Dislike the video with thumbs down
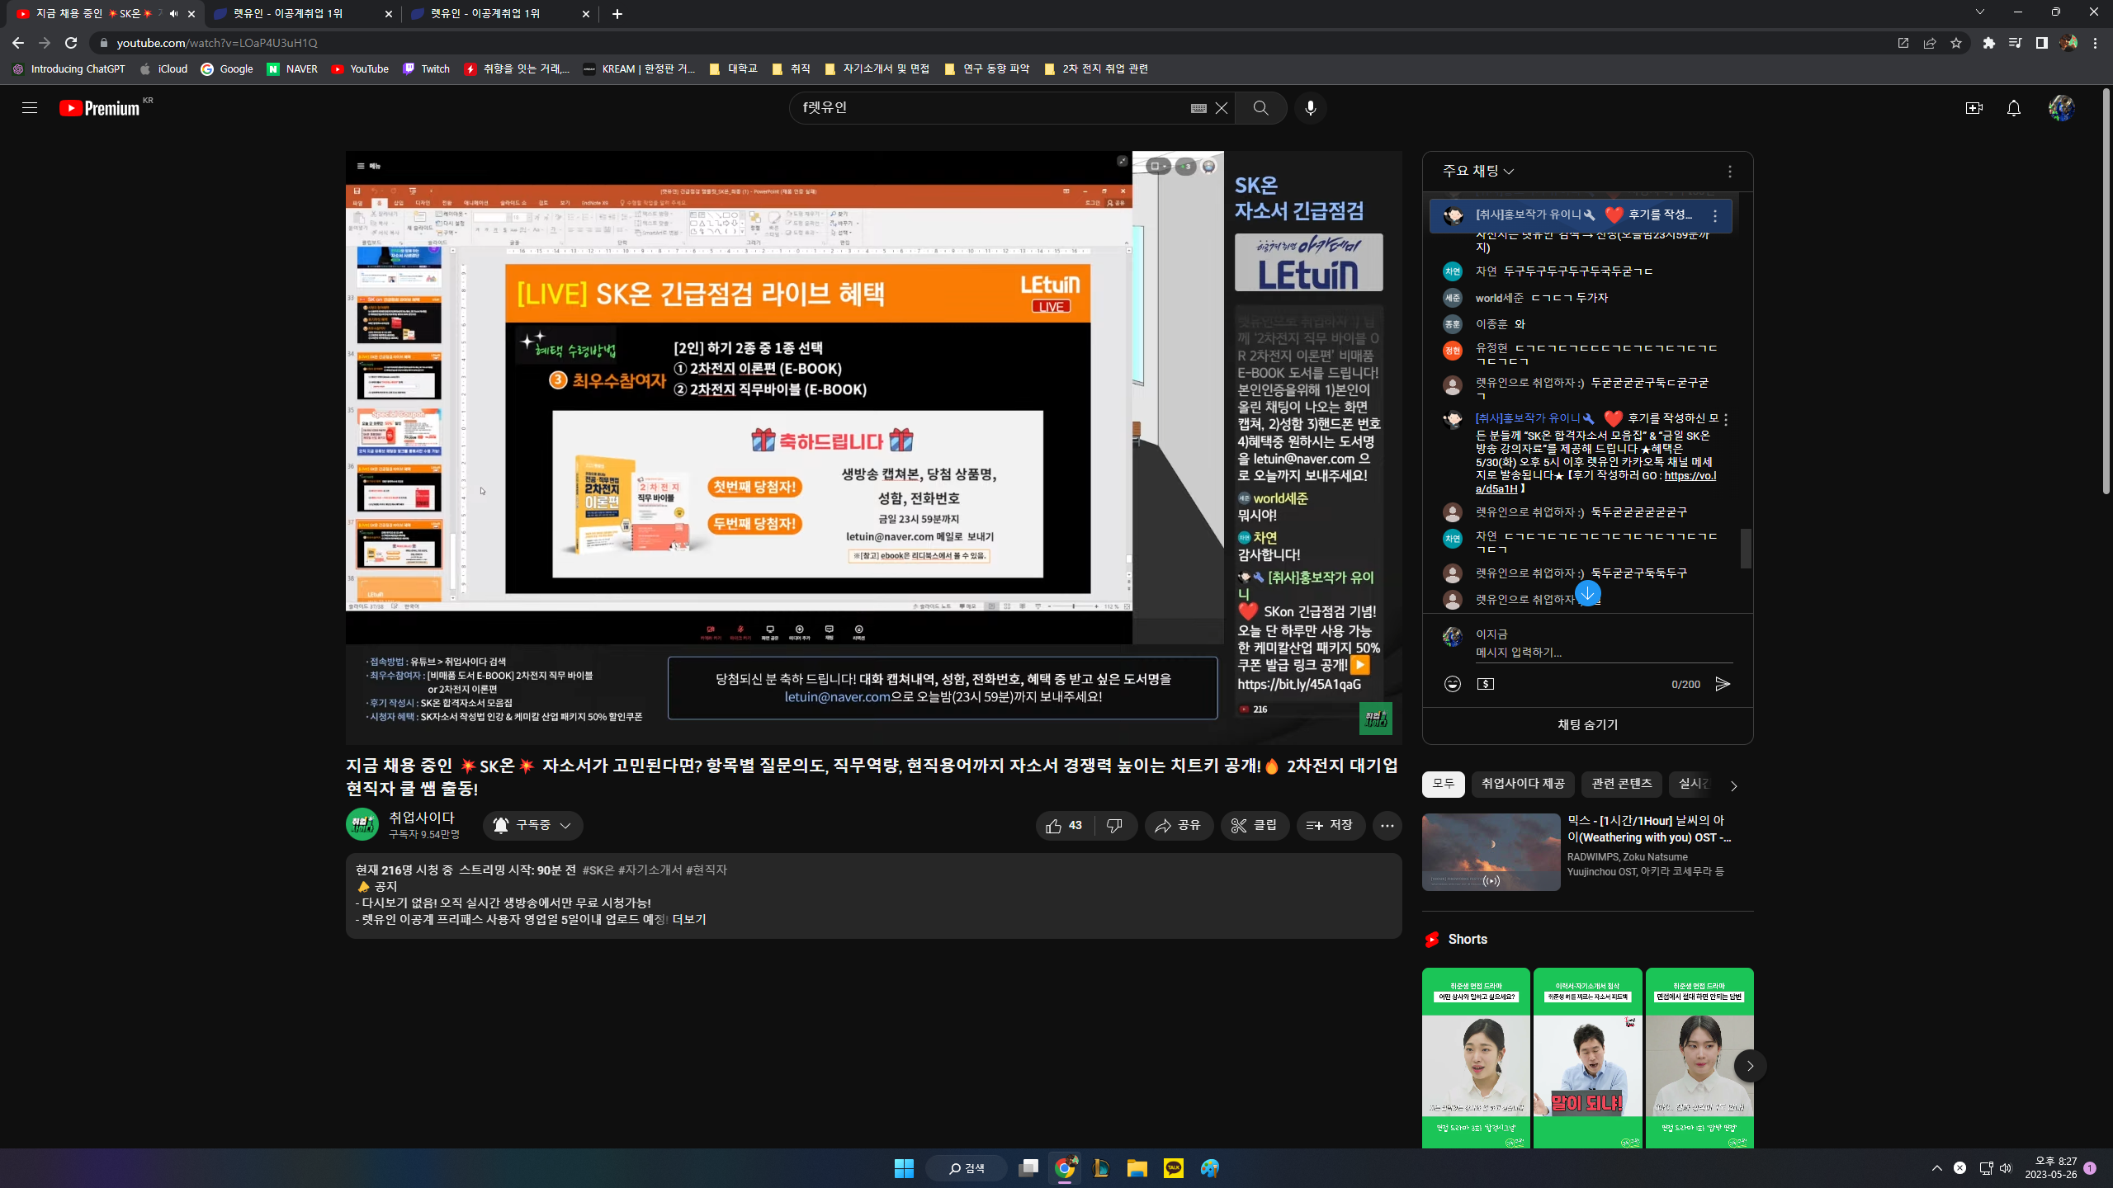The height and width of the screenshot is (1188, 2113). click(1115, 826)
